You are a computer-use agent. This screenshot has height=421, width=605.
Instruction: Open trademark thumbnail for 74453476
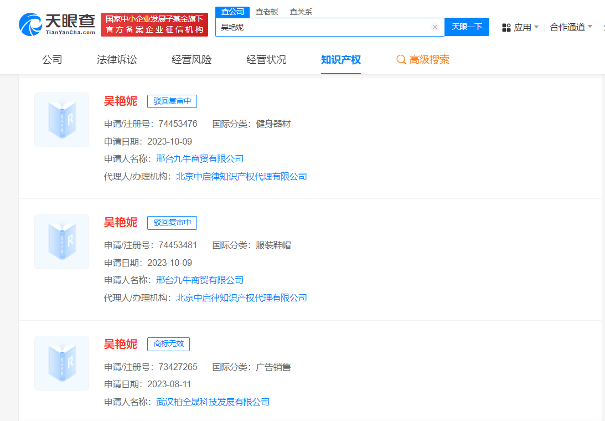62,120
